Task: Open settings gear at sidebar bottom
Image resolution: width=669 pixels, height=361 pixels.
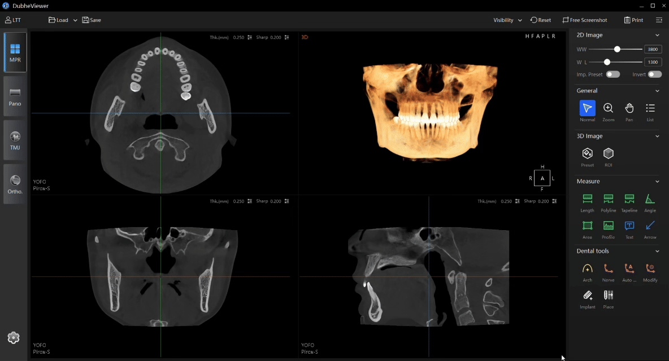Action: (x=14, y=337)
